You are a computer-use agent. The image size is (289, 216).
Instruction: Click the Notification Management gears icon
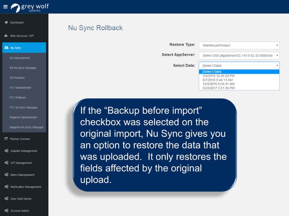(x=6, y=187)
